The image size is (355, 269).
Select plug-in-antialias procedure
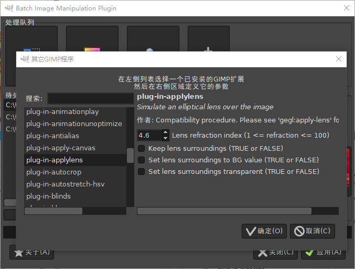75,136
